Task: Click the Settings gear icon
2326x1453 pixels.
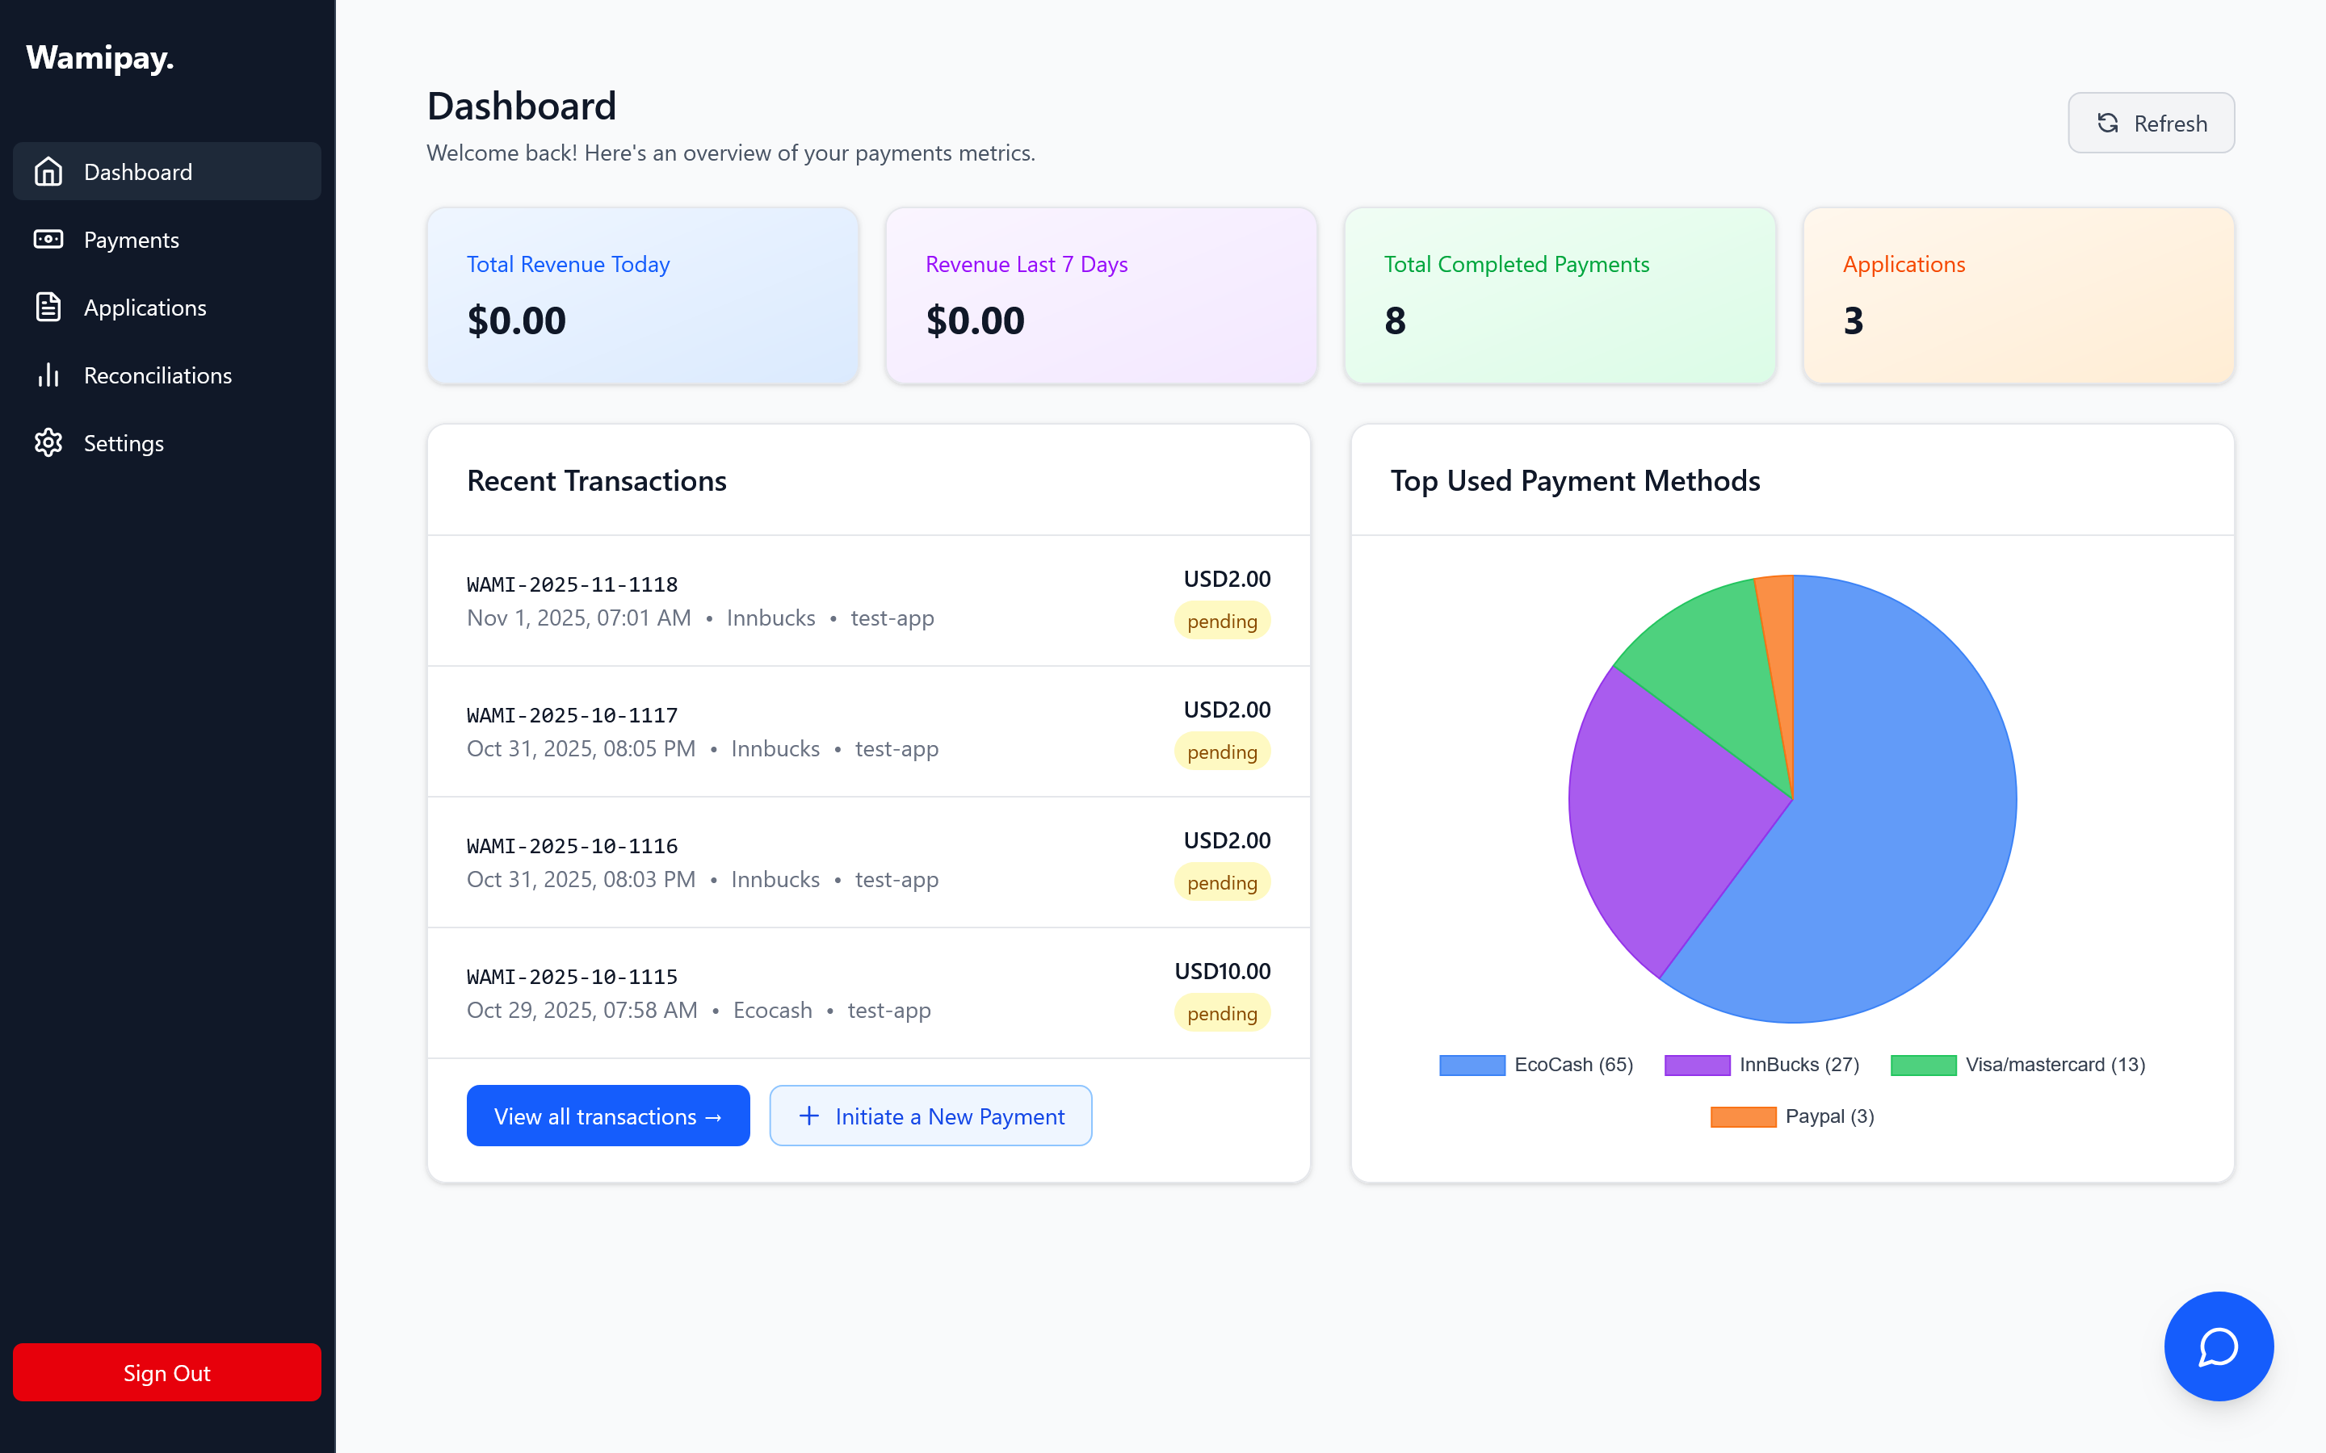Action: click(x=48, y=443)
